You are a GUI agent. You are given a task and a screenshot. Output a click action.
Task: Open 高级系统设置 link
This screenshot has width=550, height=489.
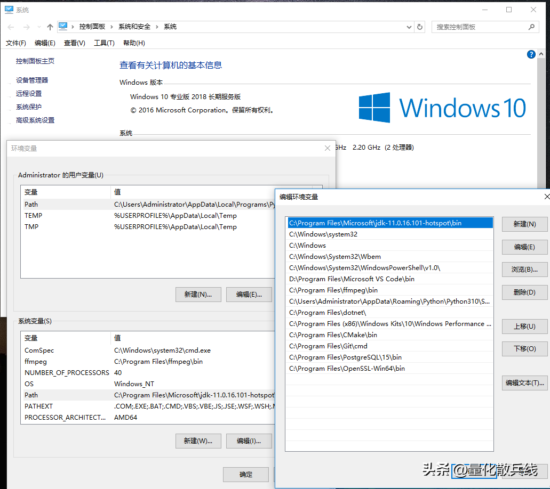tap(35, 120)
